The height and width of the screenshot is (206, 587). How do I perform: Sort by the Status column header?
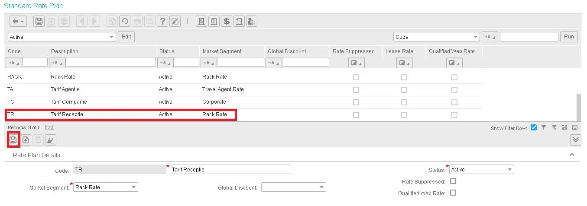point(167,51)
